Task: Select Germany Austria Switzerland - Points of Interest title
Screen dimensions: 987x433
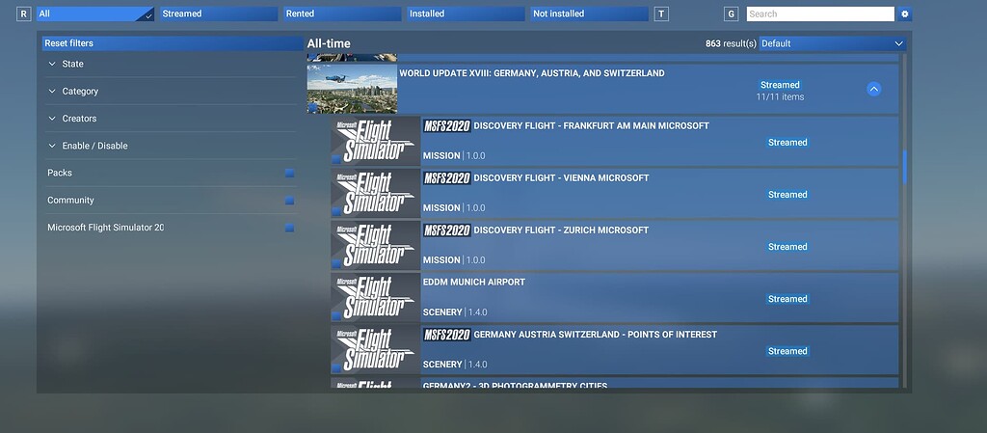Action: click(595, 335)
